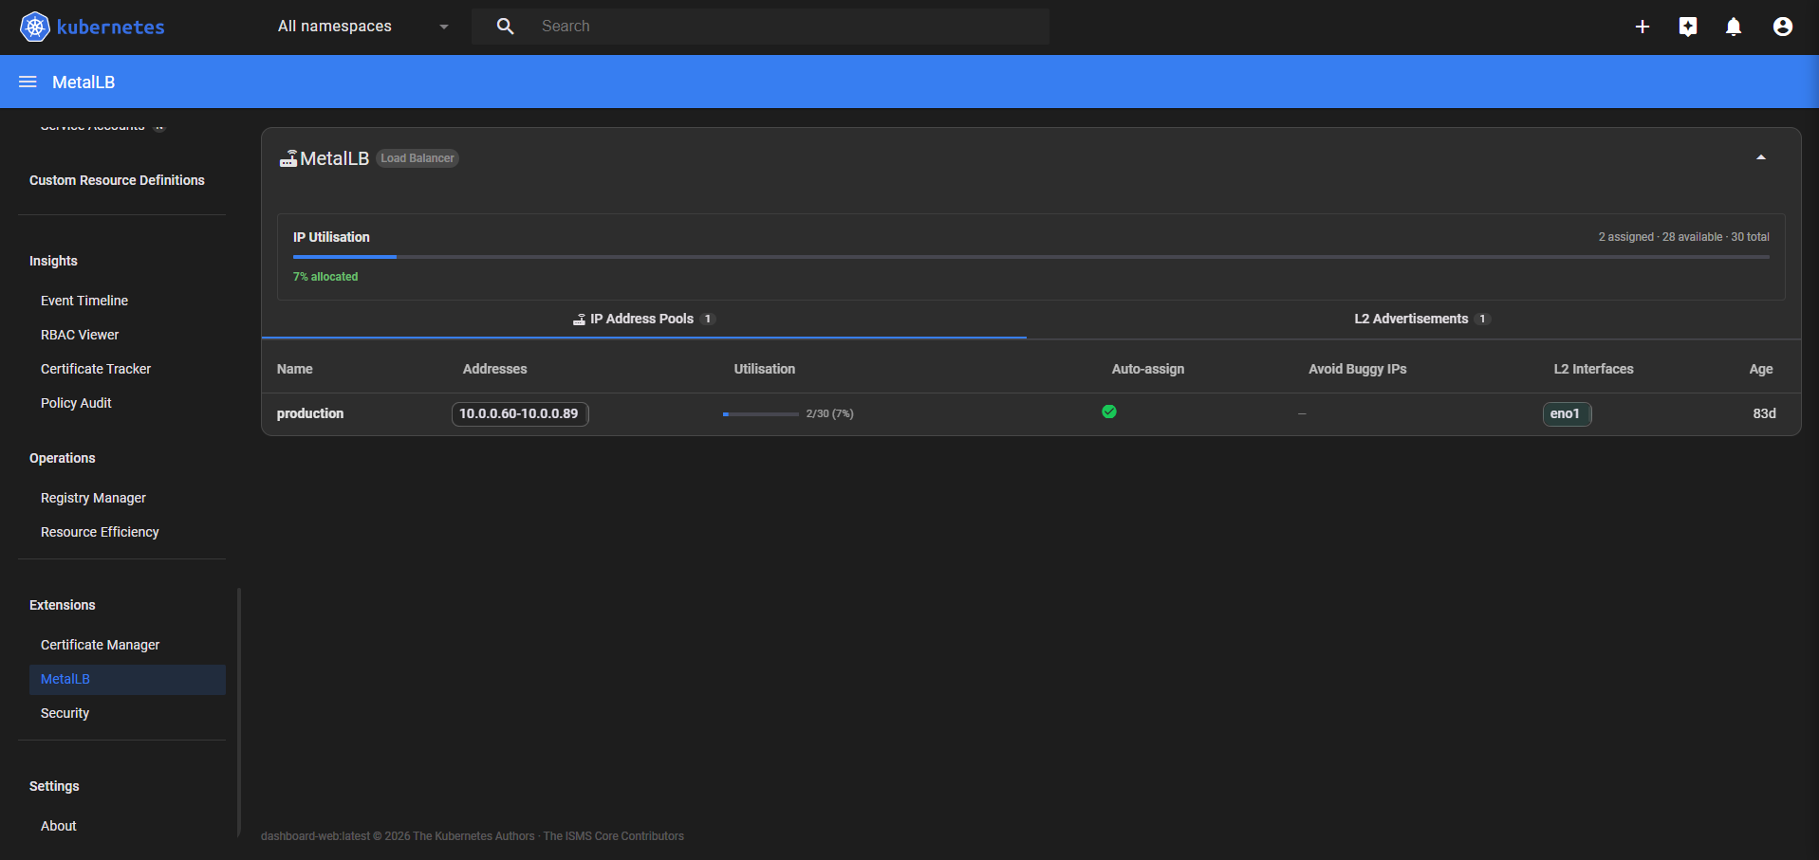Open the notifications bell
This screenshot has width=1819, height=860.
pos(1734,27)
